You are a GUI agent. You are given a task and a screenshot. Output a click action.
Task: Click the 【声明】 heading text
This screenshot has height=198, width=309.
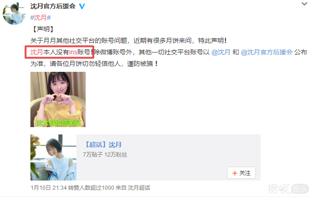pos(43,29)
